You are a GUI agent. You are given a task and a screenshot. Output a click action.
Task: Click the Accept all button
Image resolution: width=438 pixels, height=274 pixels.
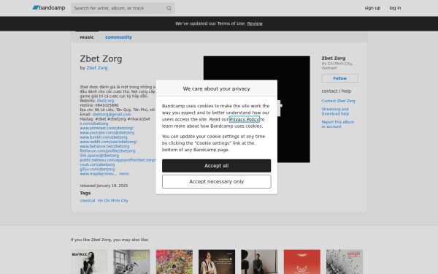216,166
